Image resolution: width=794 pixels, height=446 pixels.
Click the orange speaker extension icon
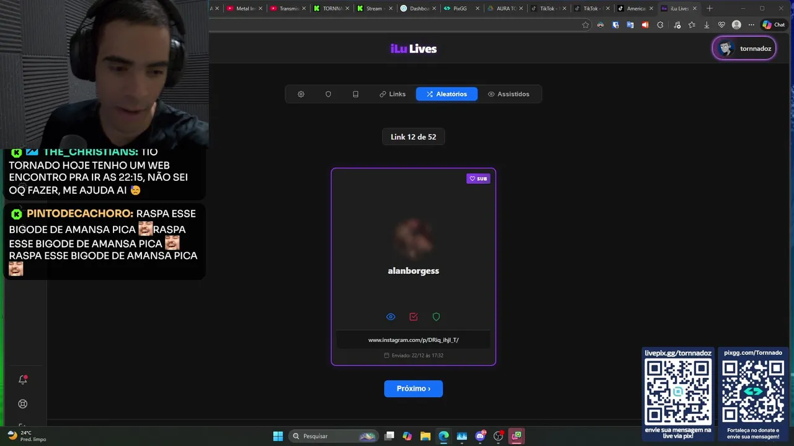(x=645, y=25)
